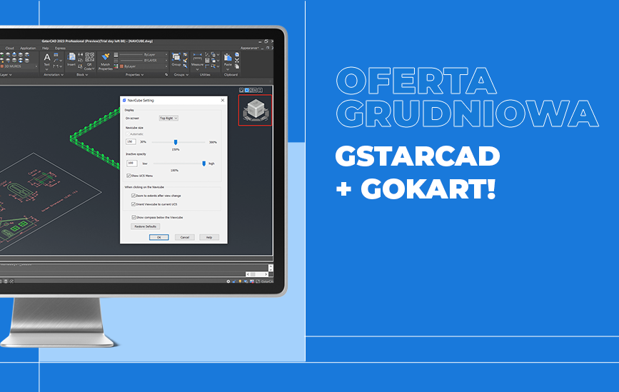Click the Paste clipboard icon
This screenshot has height=392, width=619.
pos(228,59)
